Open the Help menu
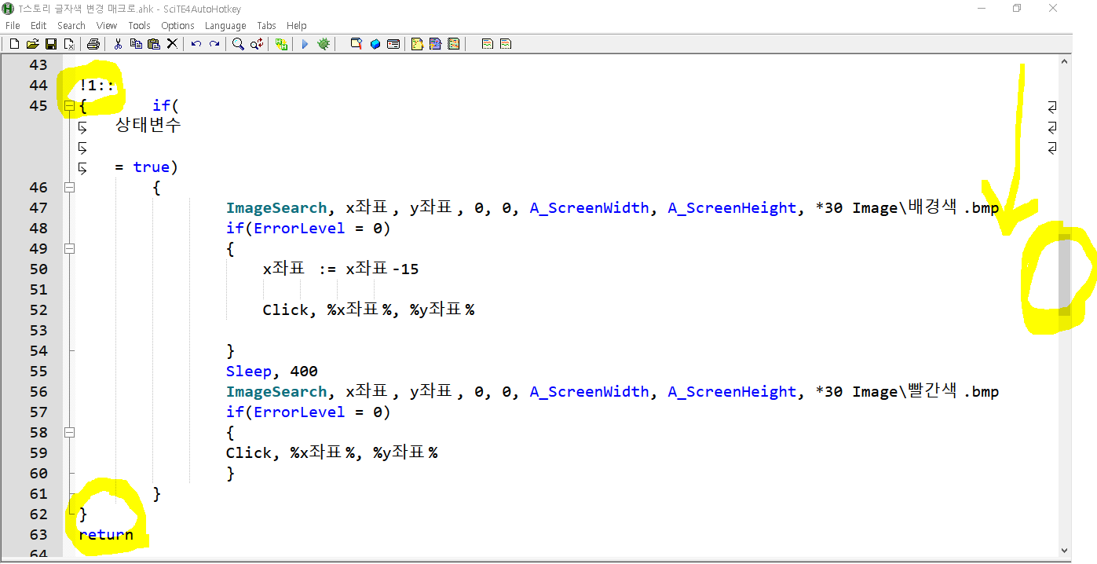Viewport: 1097px width, 564px height. click(297, 26)
